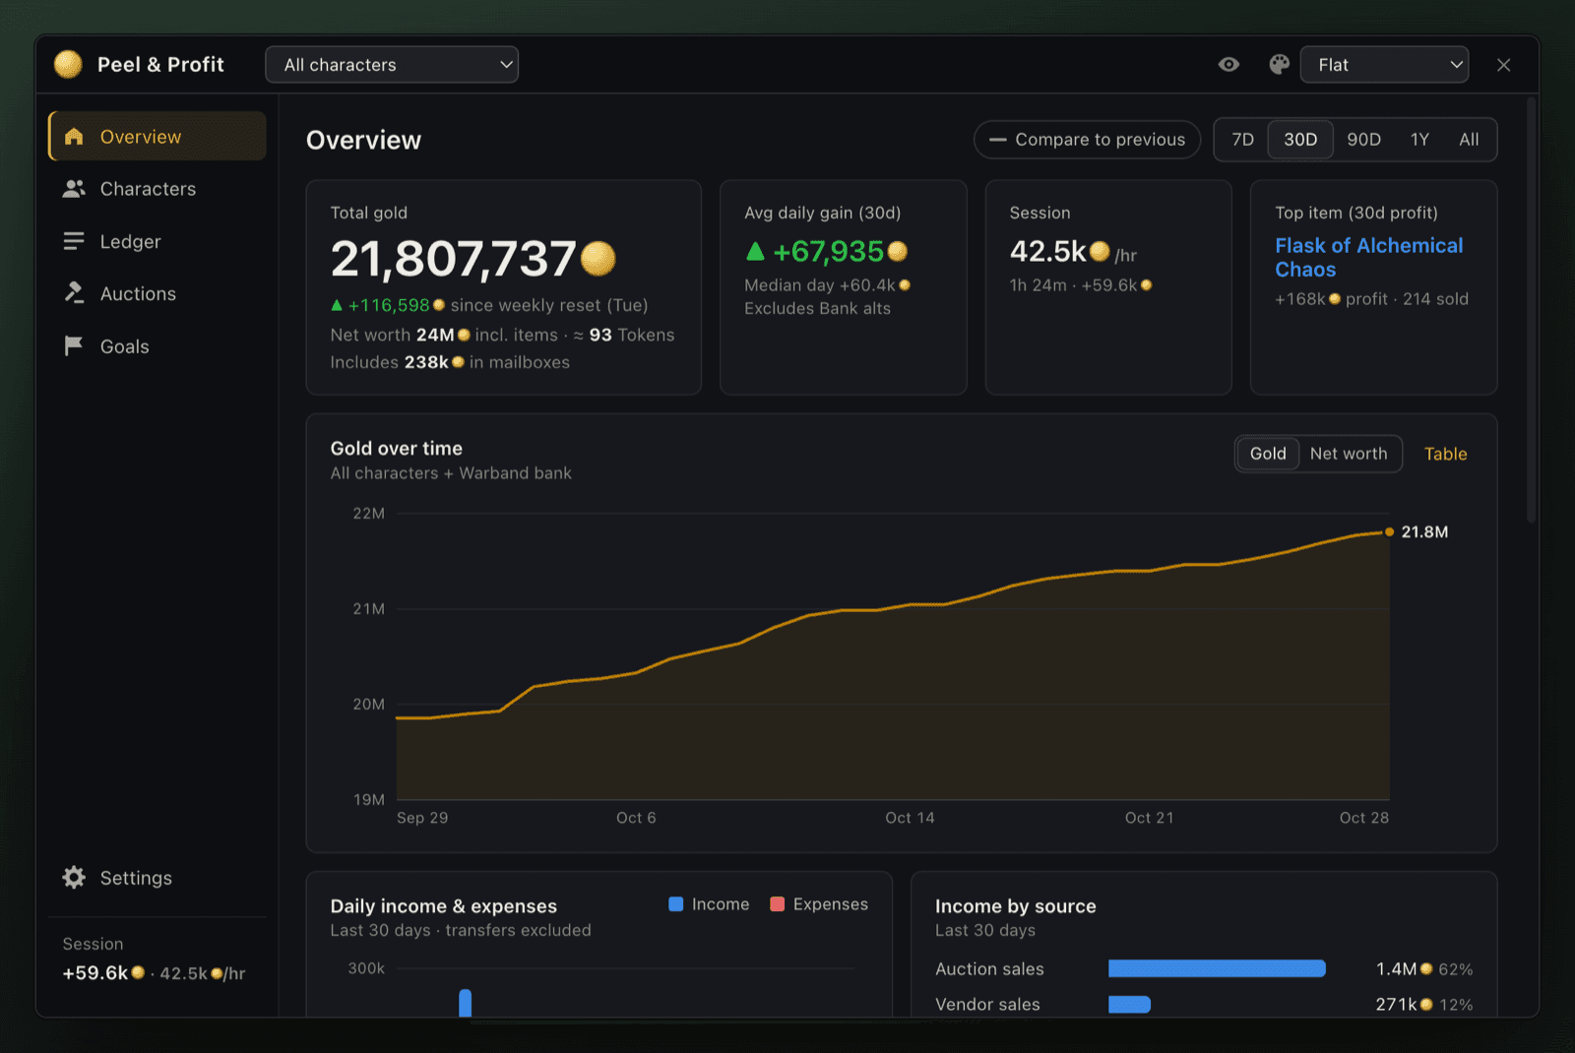Image resolution: width=1575 pixels, height=1053 pixels.
Task: Select the 7D time range
Action: click(x=1242, y=140)
